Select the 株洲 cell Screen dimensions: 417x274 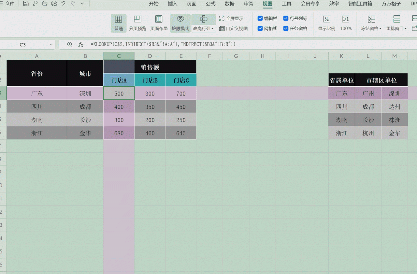point(395,120)
